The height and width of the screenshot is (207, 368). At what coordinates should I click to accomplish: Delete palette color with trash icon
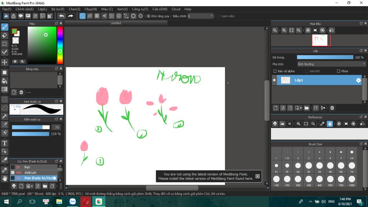(21, 92)
